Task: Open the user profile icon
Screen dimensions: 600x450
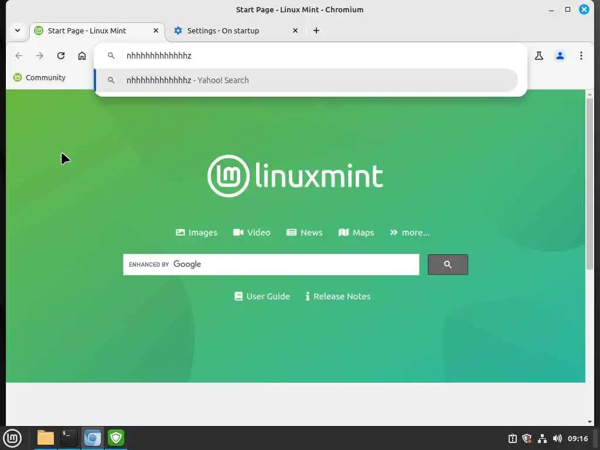Action: coord(560,56)
